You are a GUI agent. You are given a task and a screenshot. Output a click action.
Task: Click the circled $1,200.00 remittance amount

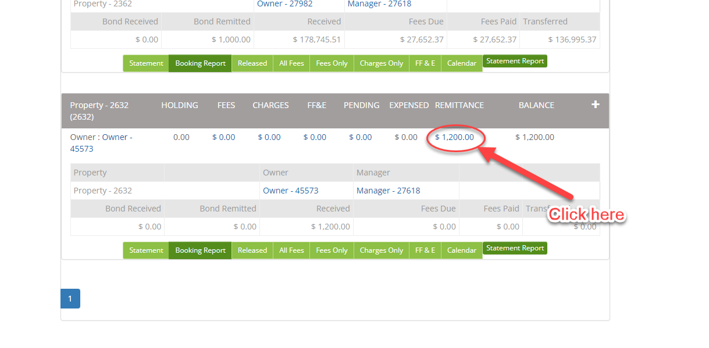[454, 137]
